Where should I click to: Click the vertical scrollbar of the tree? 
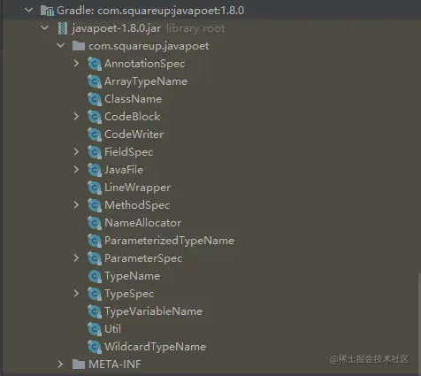tap(419, 323)
